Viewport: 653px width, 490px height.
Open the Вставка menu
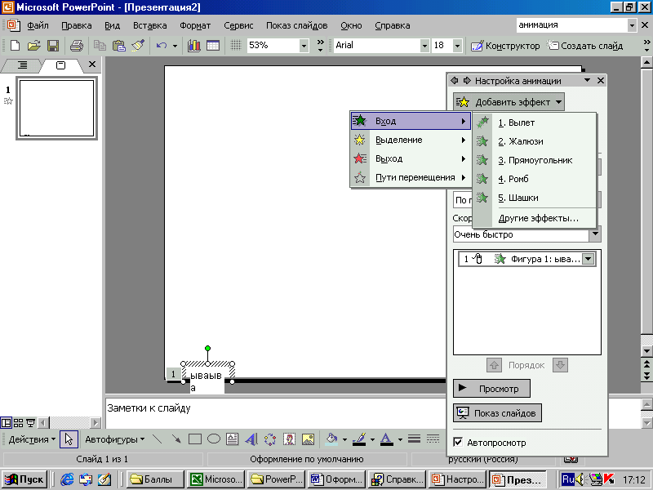150,25
